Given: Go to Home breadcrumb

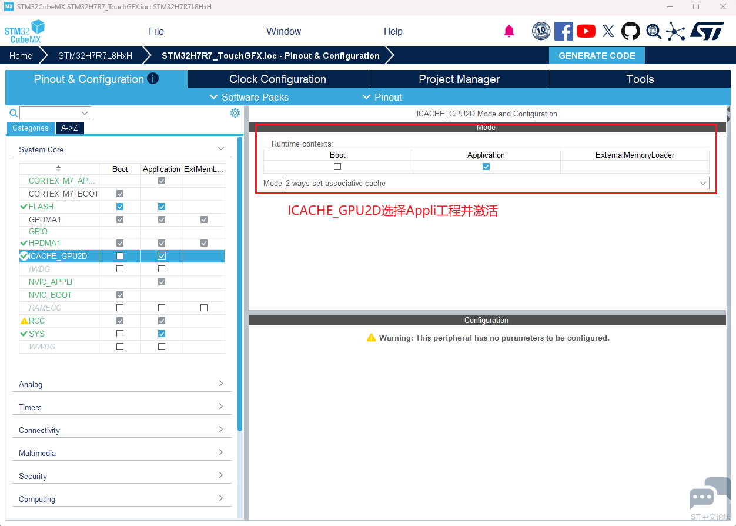Looking at the screenshot, I should 21,55.
